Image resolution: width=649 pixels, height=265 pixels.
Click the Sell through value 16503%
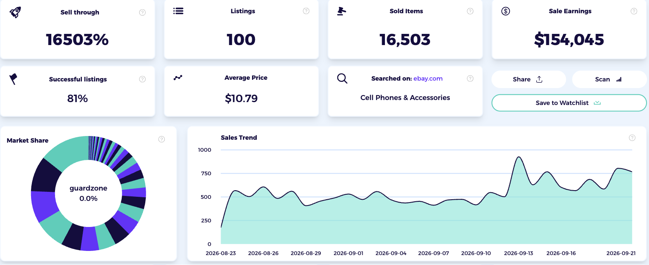point(77,40)
